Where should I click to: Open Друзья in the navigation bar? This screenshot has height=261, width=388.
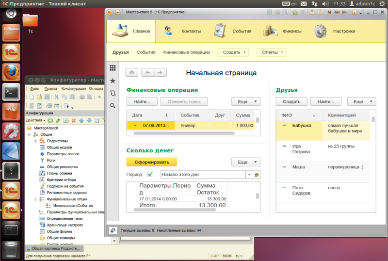coord(120,52)
